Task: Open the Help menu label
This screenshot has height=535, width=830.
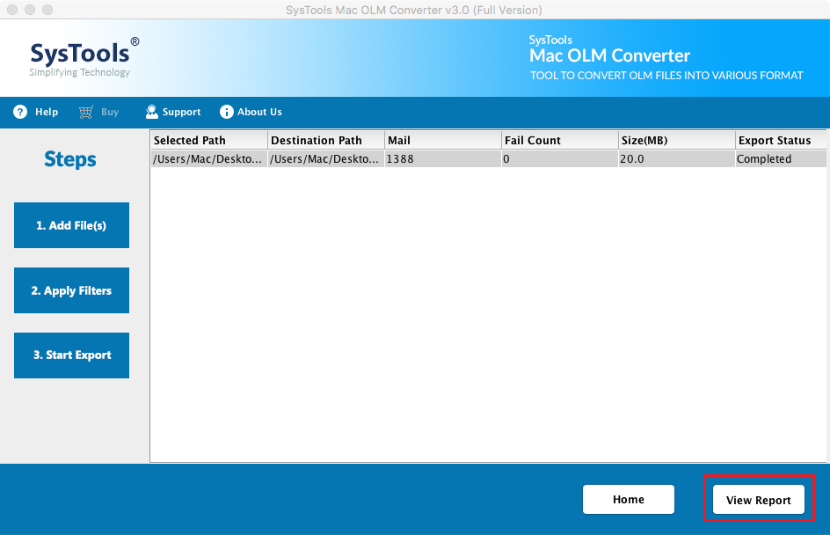Action: 47,112
